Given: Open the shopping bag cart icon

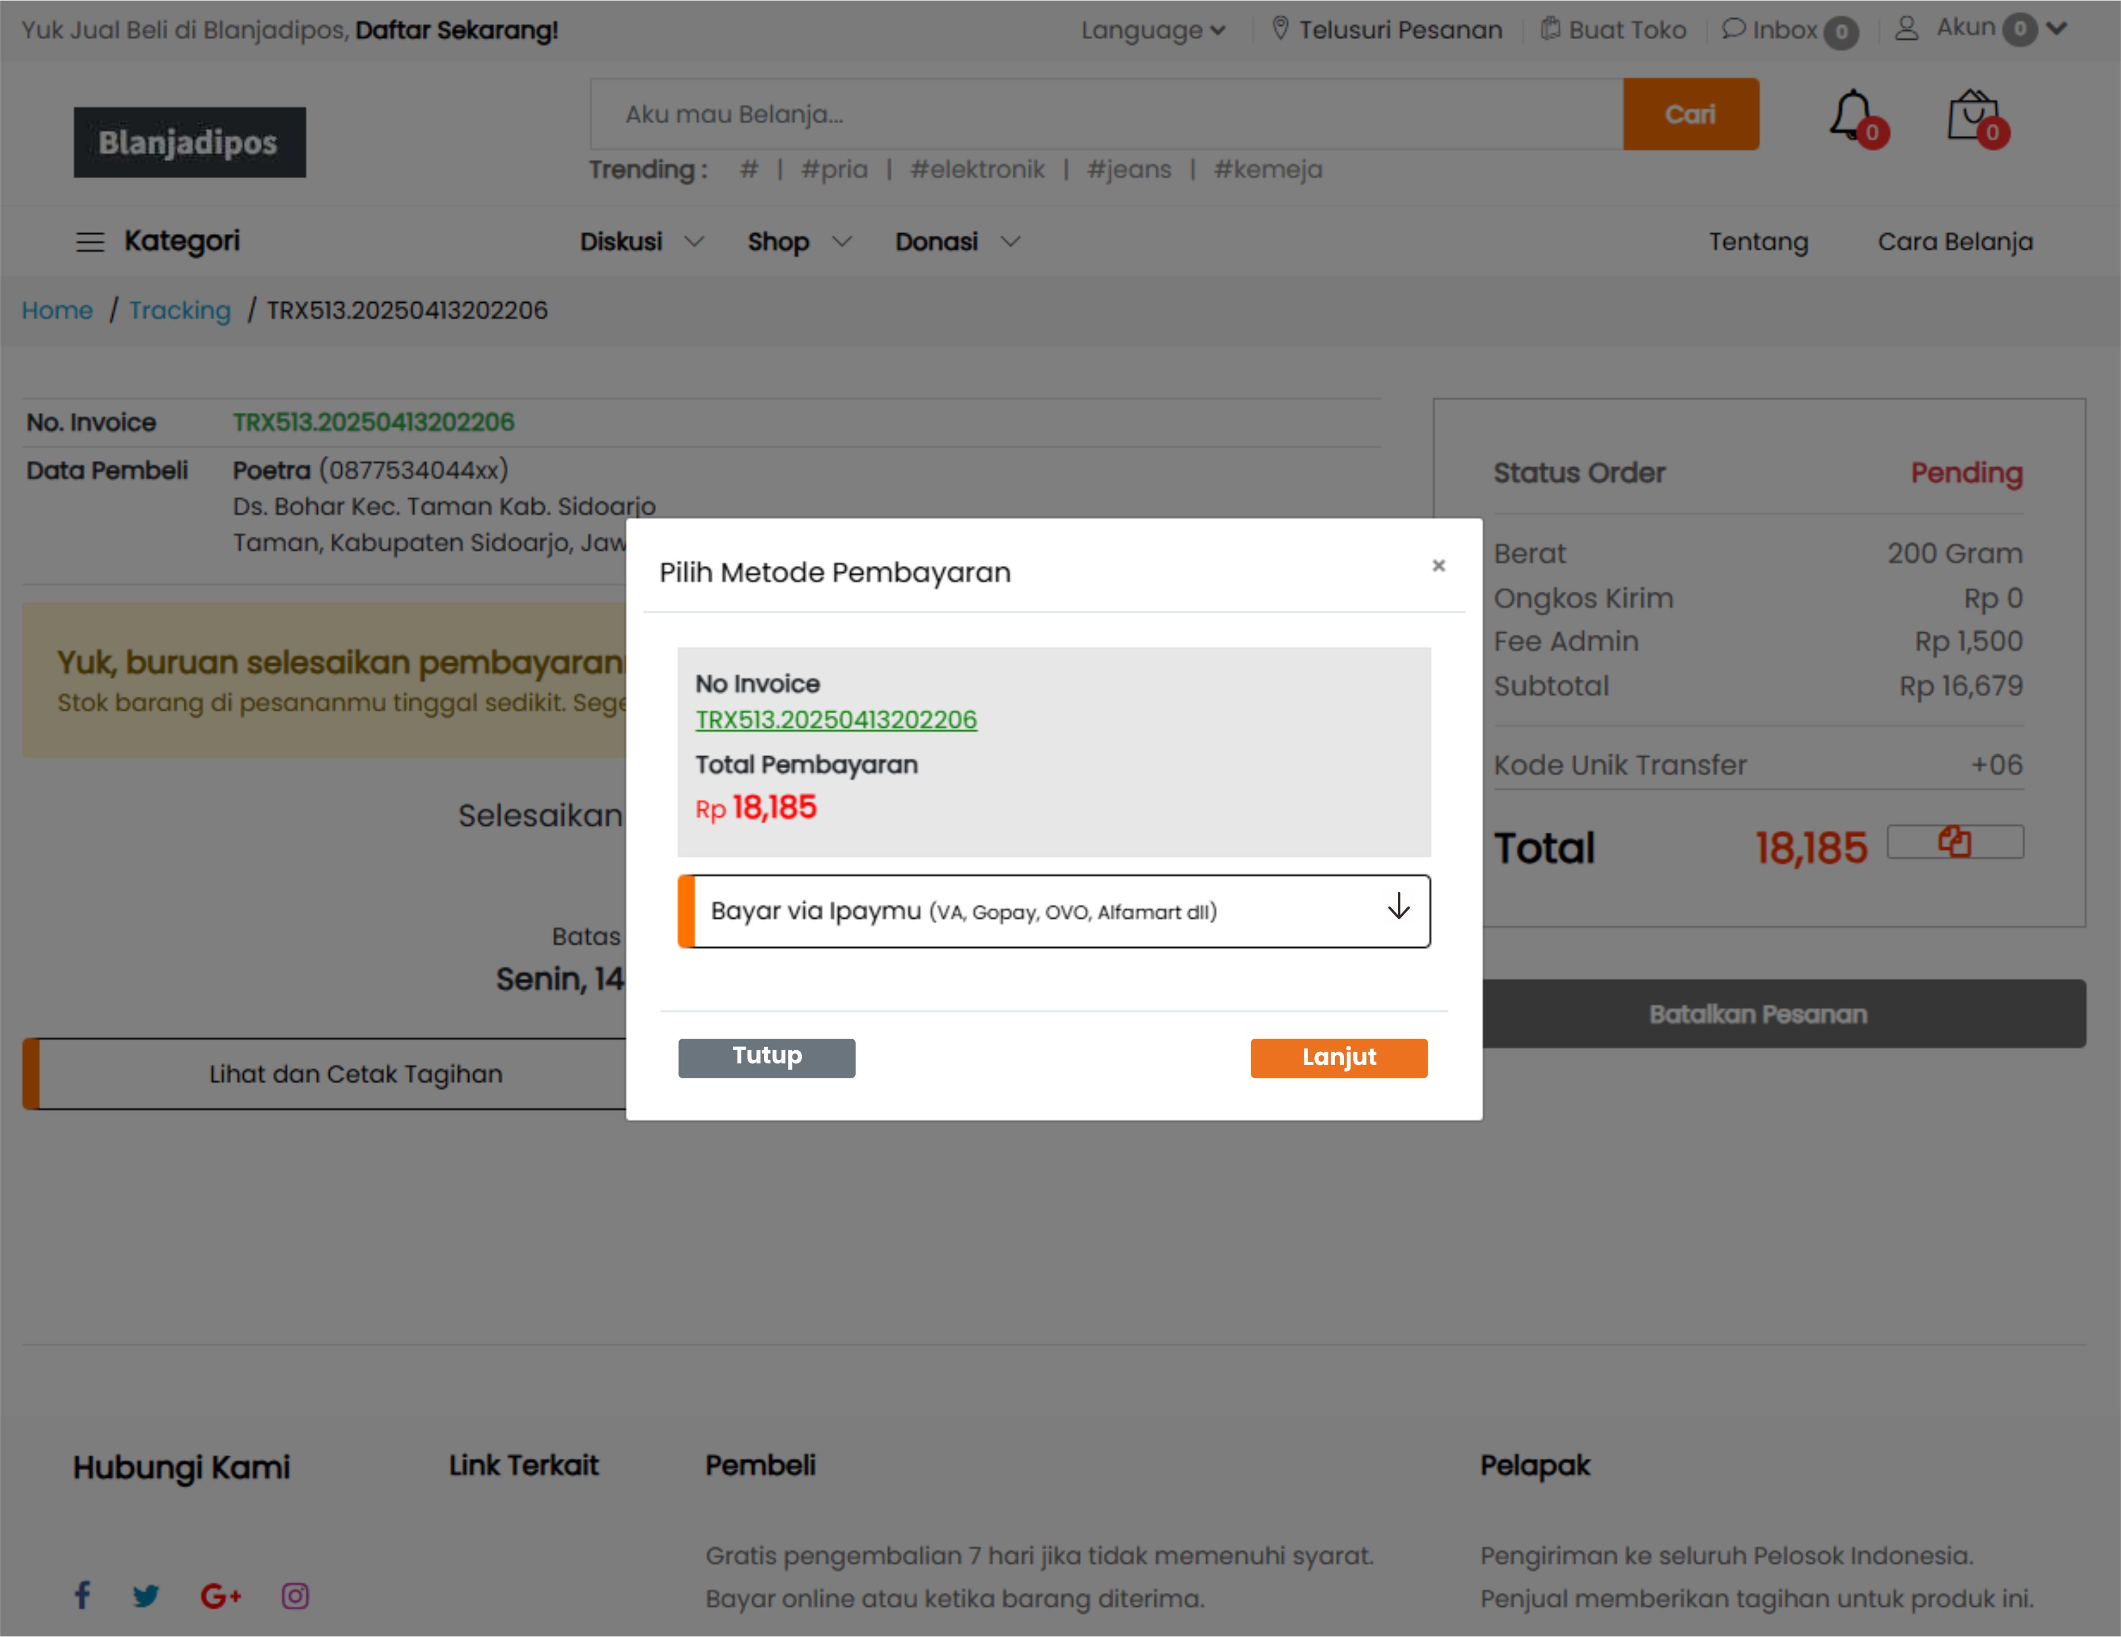Looking at the screenshot, I should (1974, 117).
